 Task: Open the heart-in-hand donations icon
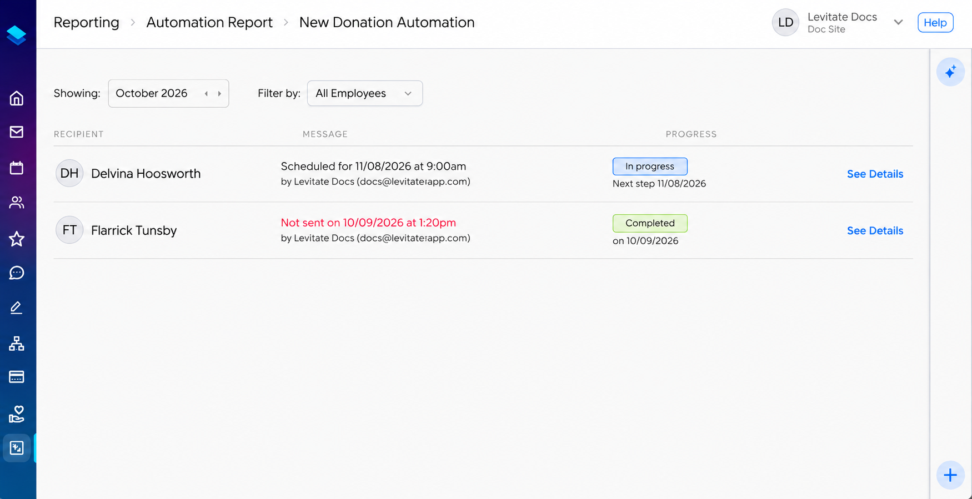click(17, 414)
